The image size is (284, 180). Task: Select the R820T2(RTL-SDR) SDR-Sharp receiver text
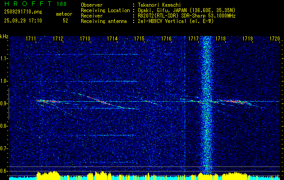[187, 16]
